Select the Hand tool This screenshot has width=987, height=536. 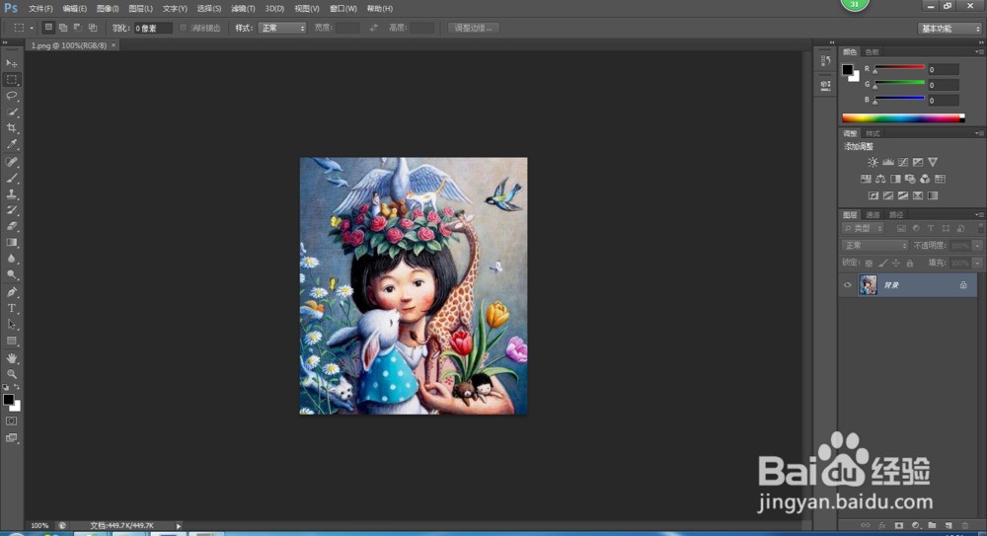(x=11, y=357)
